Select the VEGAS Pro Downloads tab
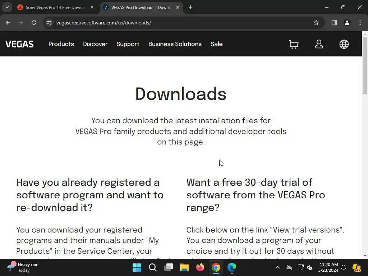 [141, 8]
